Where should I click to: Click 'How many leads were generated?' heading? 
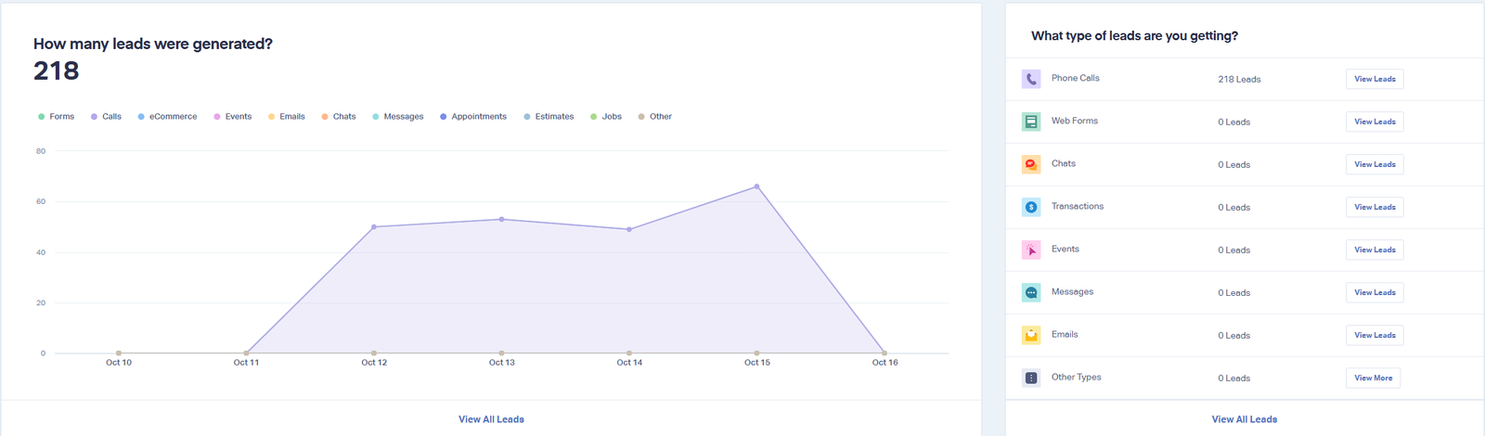coord(153,44)
